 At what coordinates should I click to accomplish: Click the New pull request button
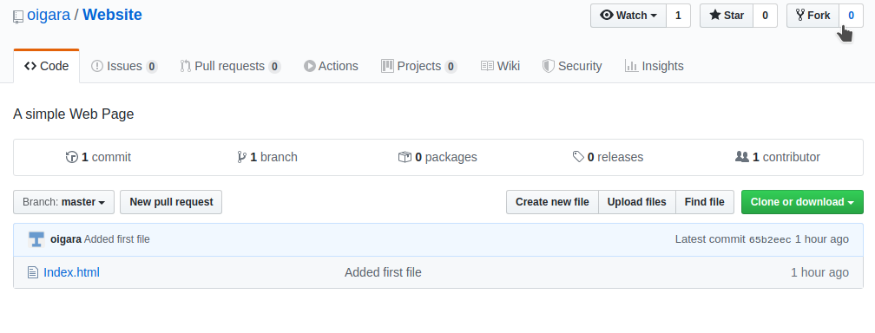click(x=171, y=202)
